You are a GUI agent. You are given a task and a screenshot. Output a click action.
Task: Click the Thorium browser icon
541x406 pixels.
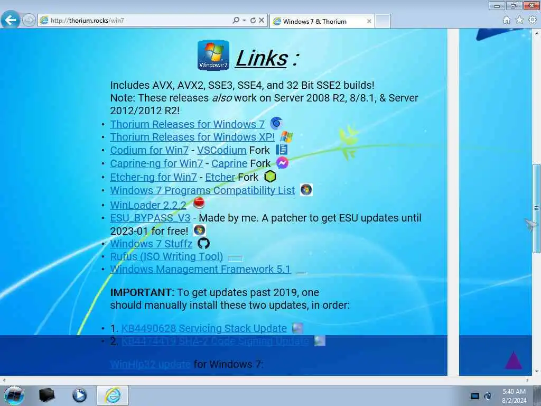(x=276, y=123)
